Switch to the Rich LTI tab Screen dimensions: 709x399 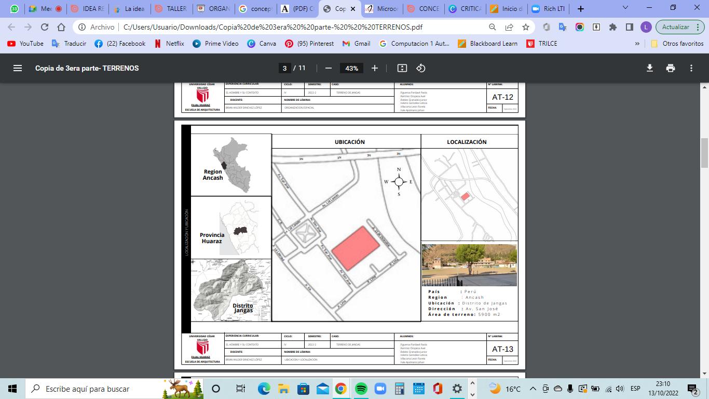(549, 9)
